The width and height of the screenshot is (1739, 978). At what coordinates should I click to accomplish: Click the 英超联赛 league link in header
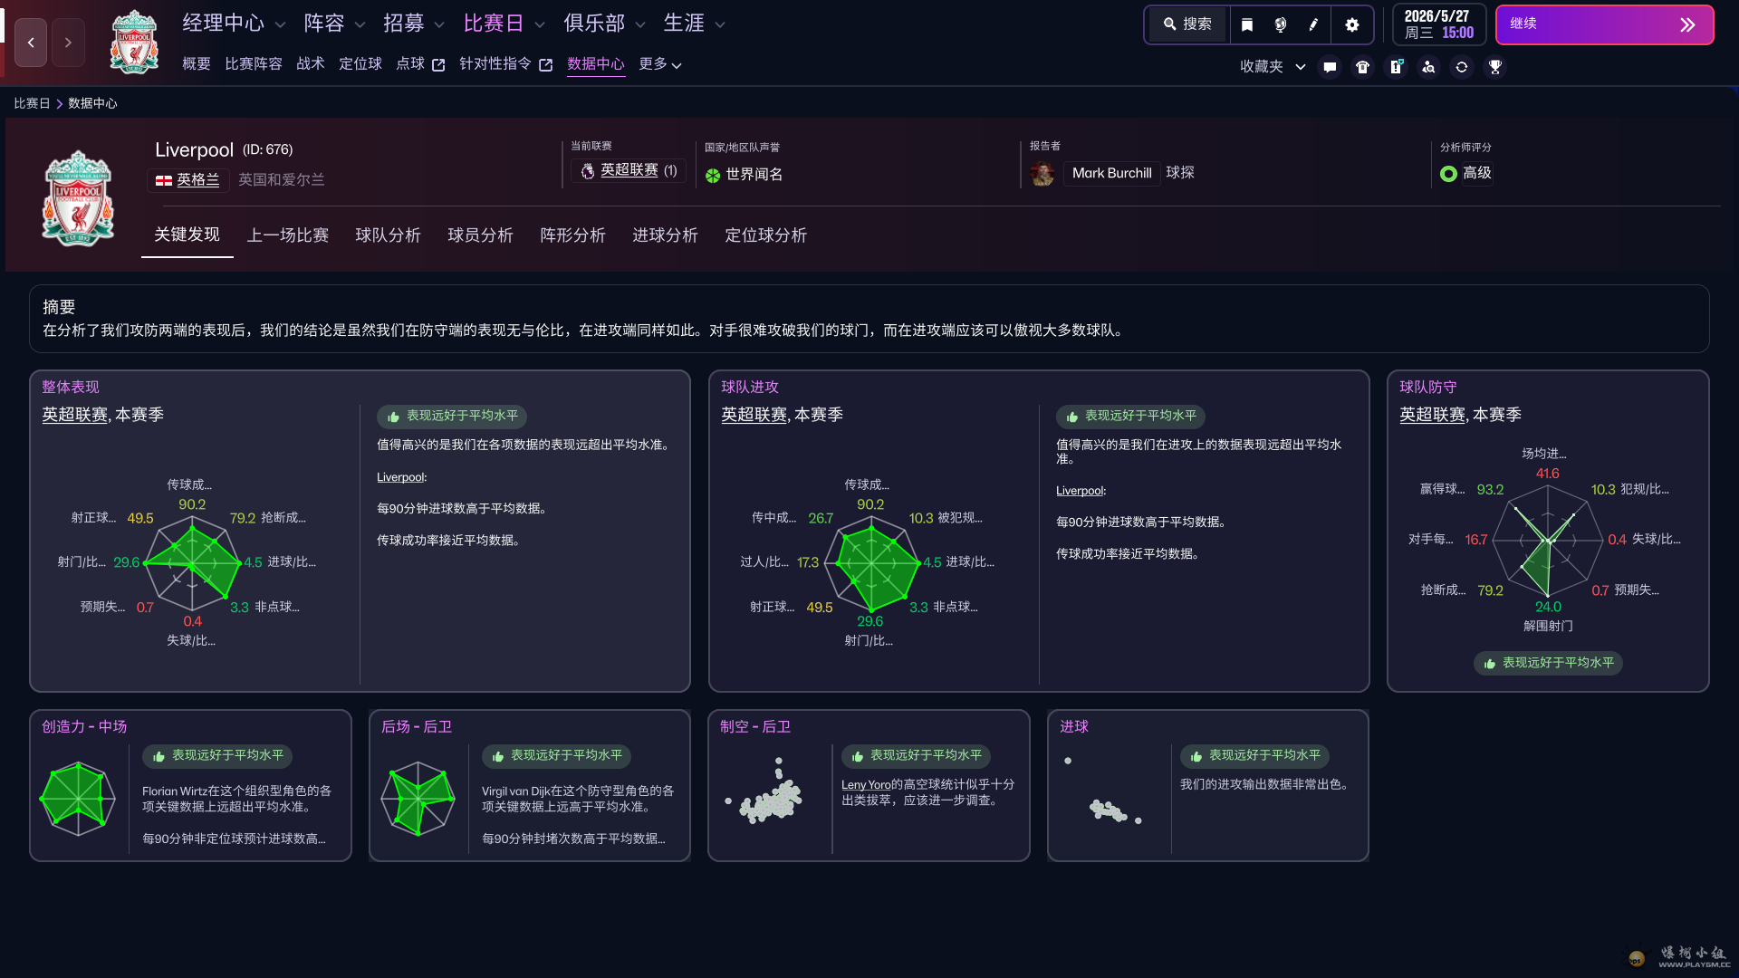coord(629,171)
